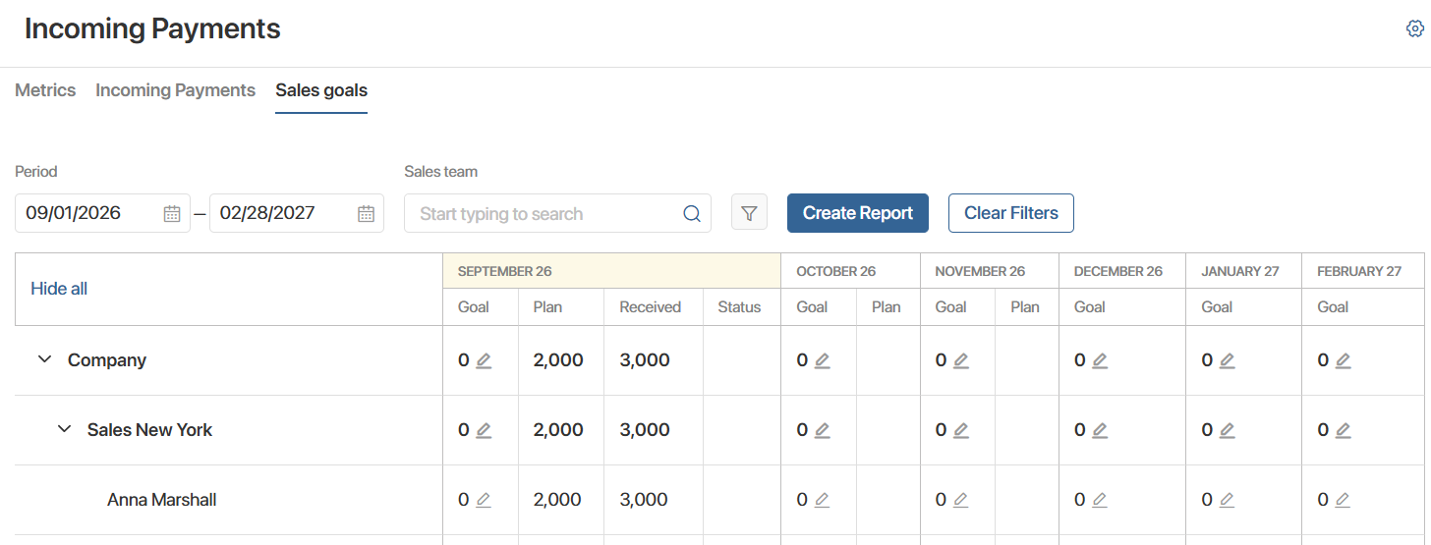Focus the period end date field
The height and width of the screenshot is (545, 1431).
(x=297, y=213)
